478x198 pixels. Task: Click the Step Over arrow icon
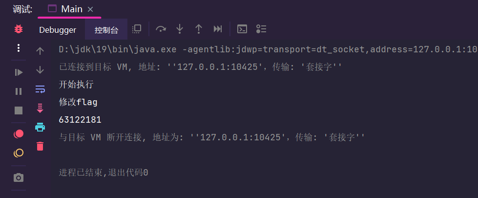pos(161,29)
